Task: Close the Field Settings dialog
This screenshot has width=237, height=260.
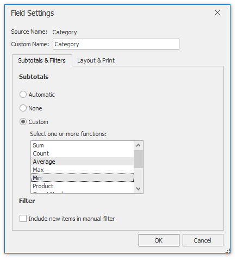Action: click(x=217, y=13)
